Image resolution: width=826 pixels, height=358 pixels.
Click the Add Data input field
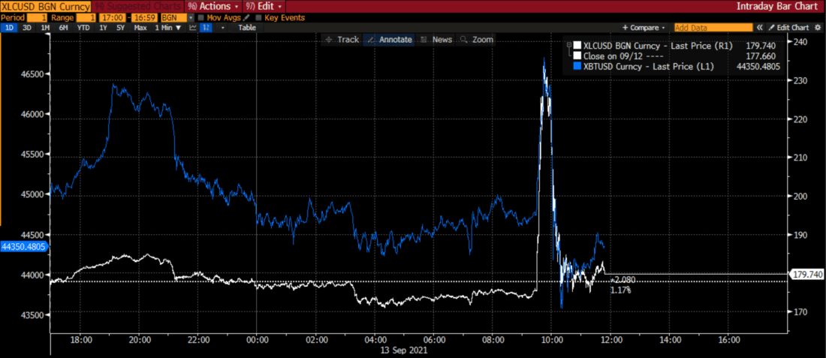pos(714,28)
